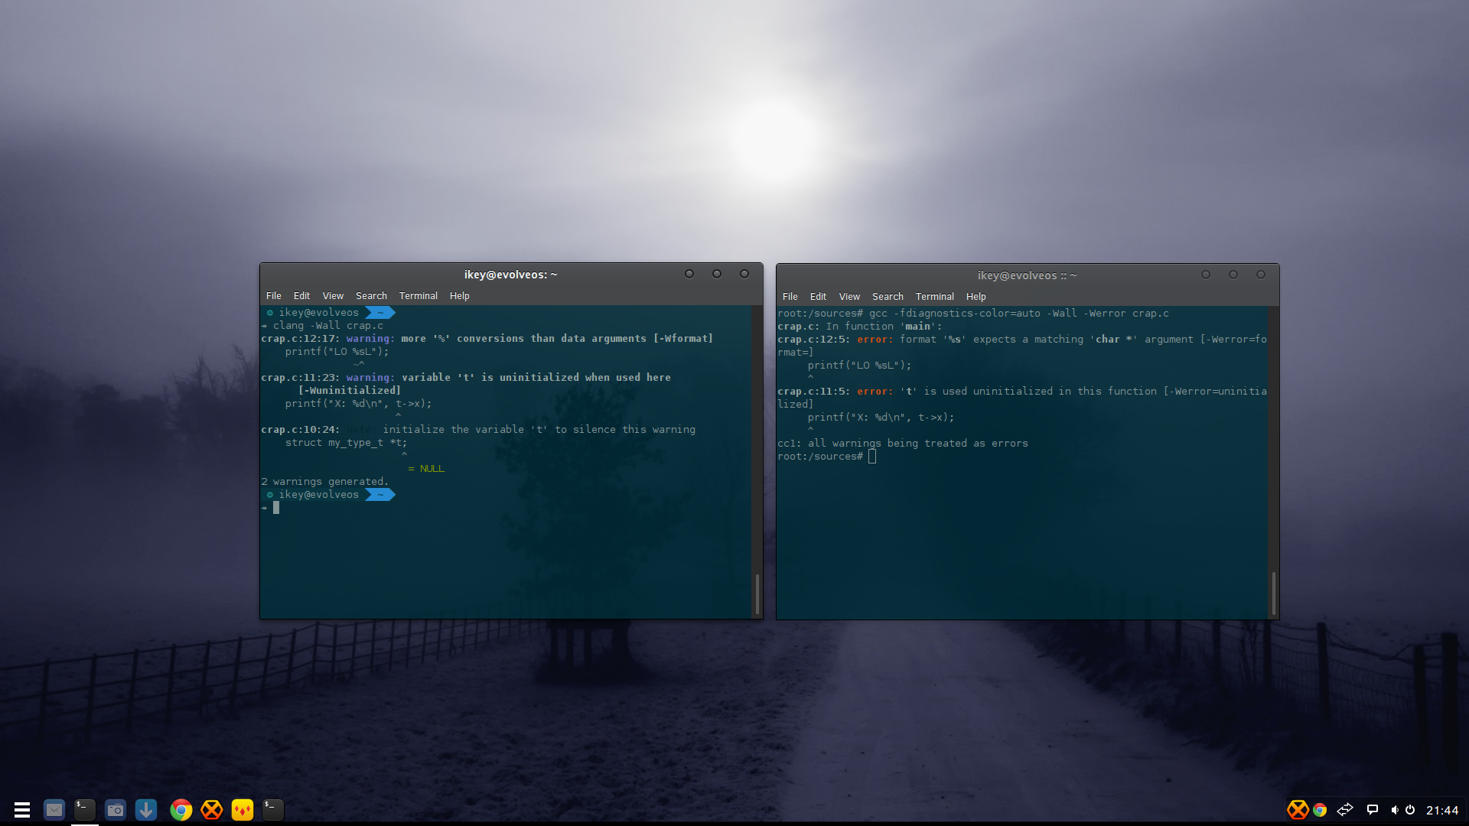1469x826 pixels.
Task: Open Help menu in right terminal window
Action: (x=976, y=297)
